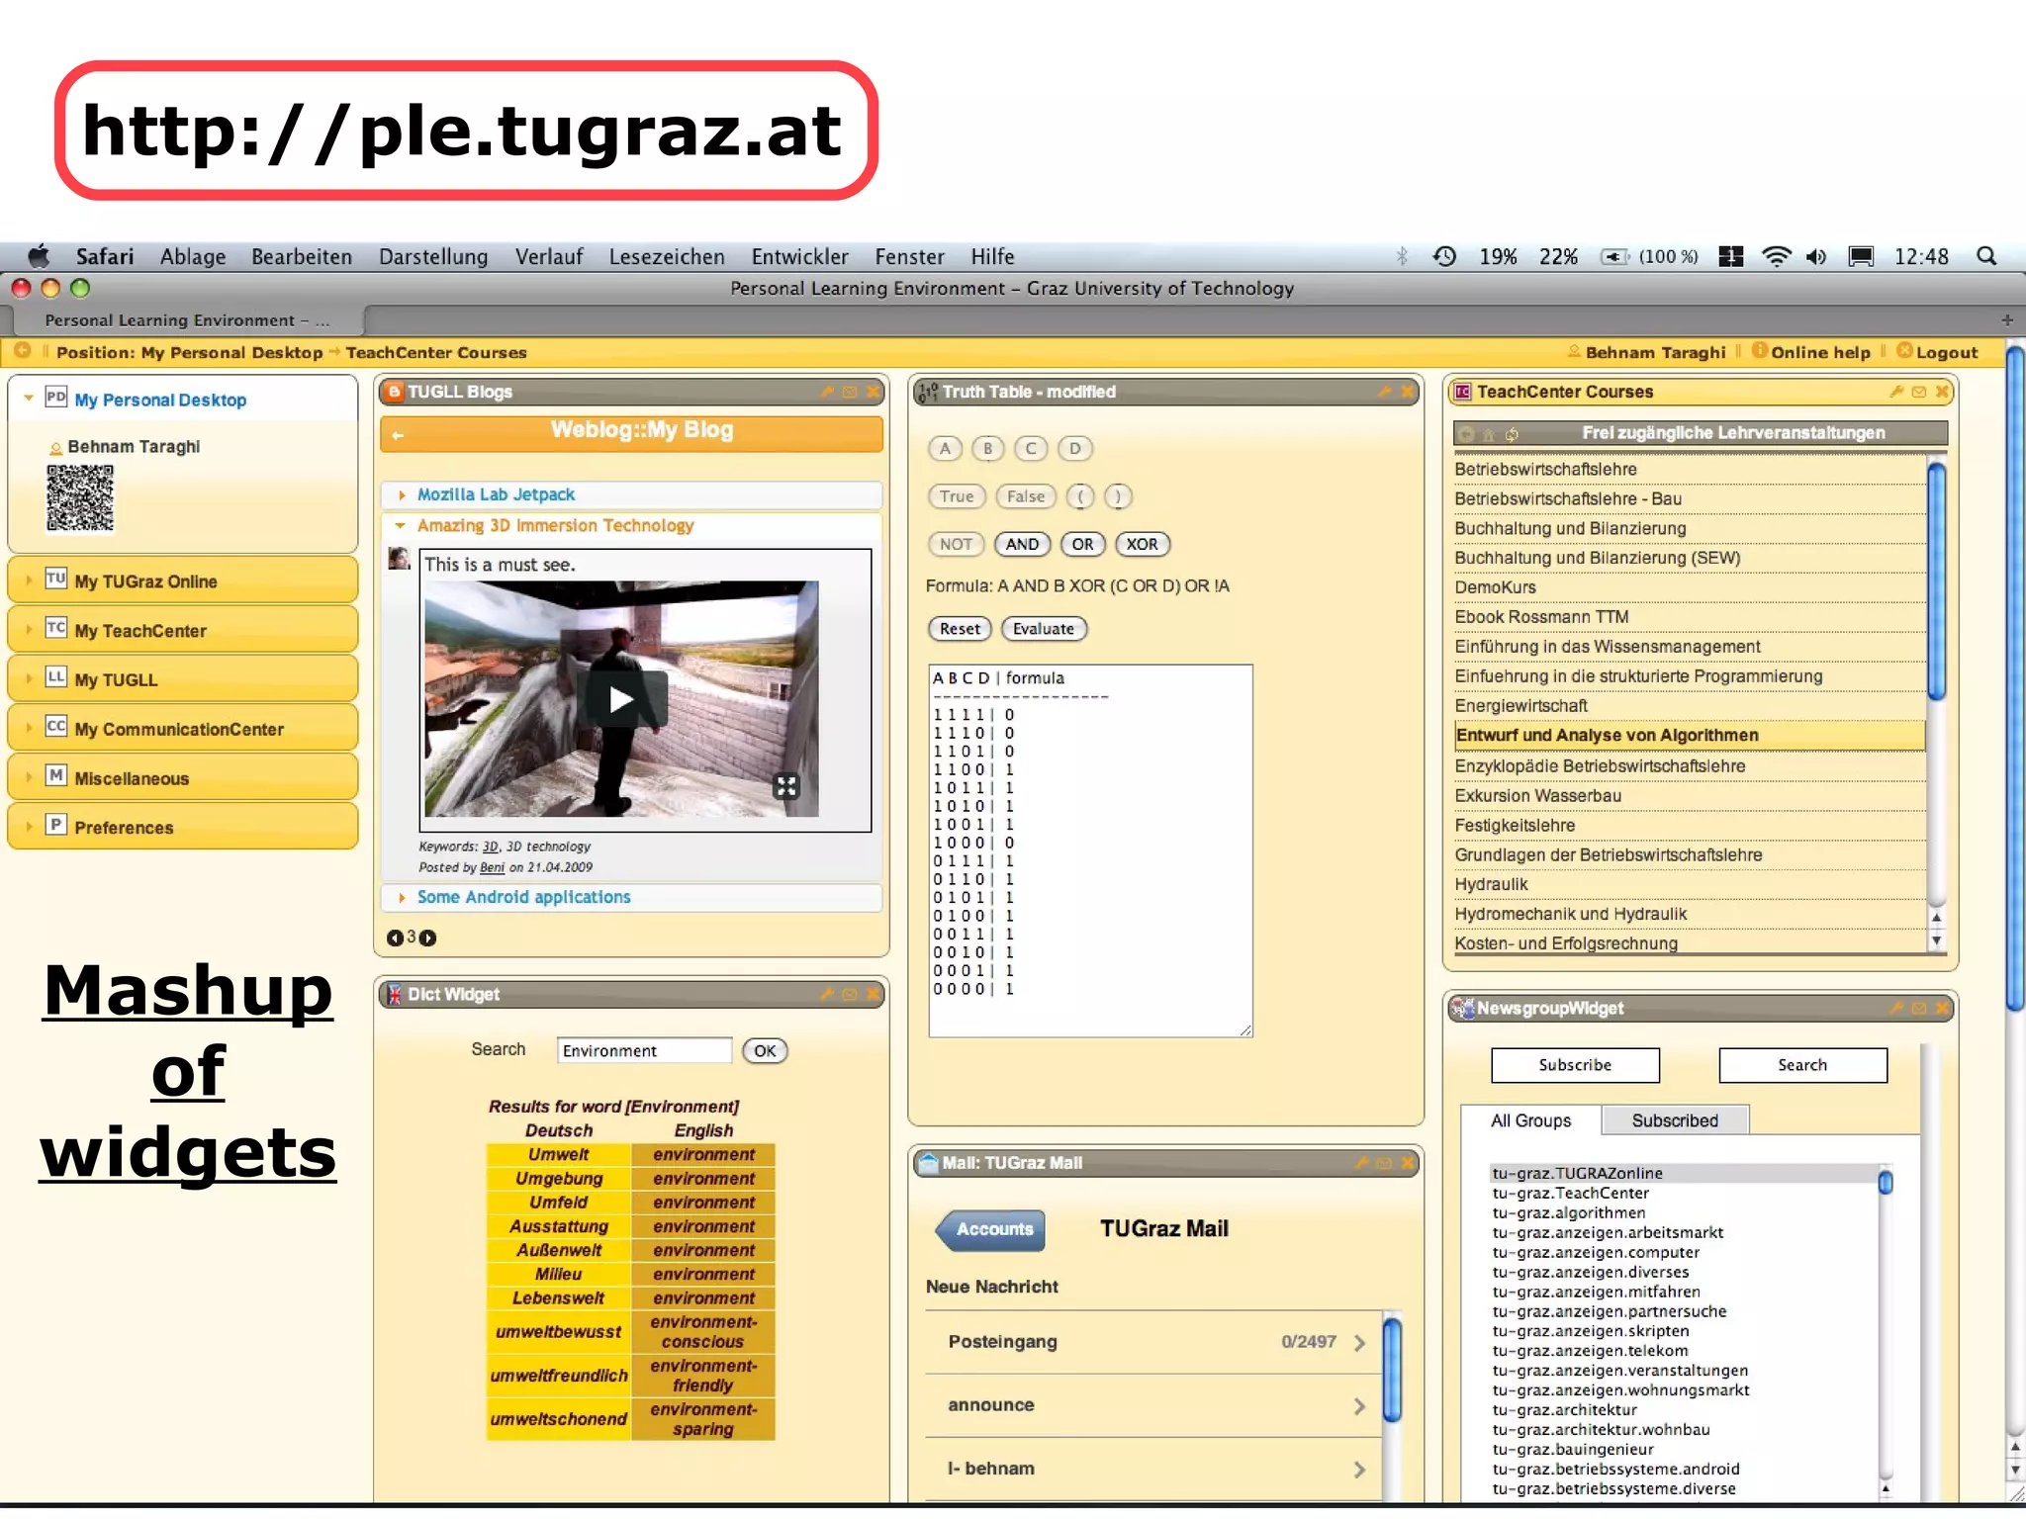
Task: Click the Wi-Fi icon in the menu bar
Action: click(x=1777, y=256)
